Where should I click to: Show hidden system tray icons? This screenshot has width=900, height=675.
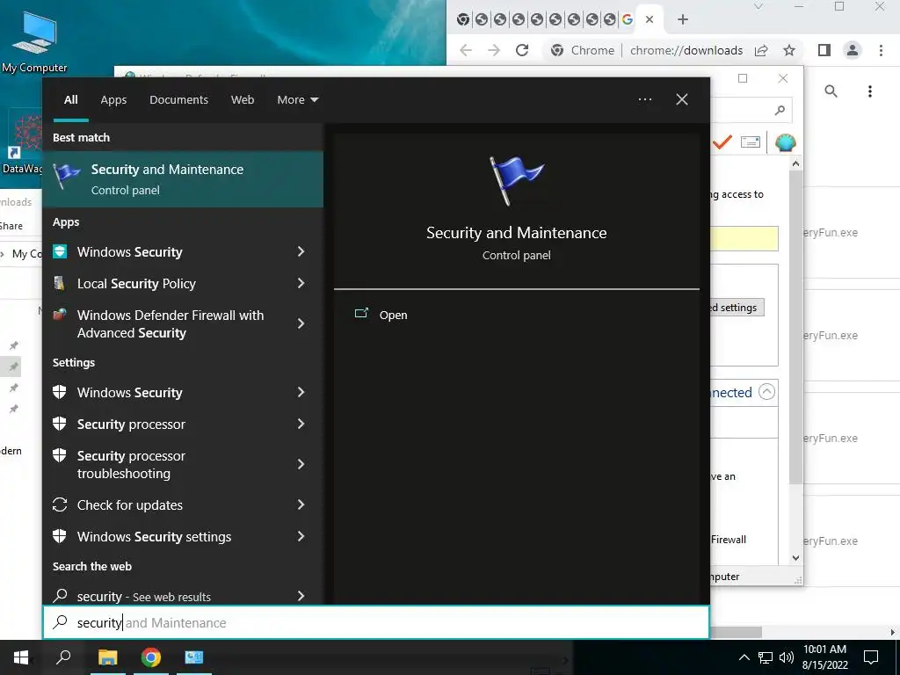(x=744, y=657)
